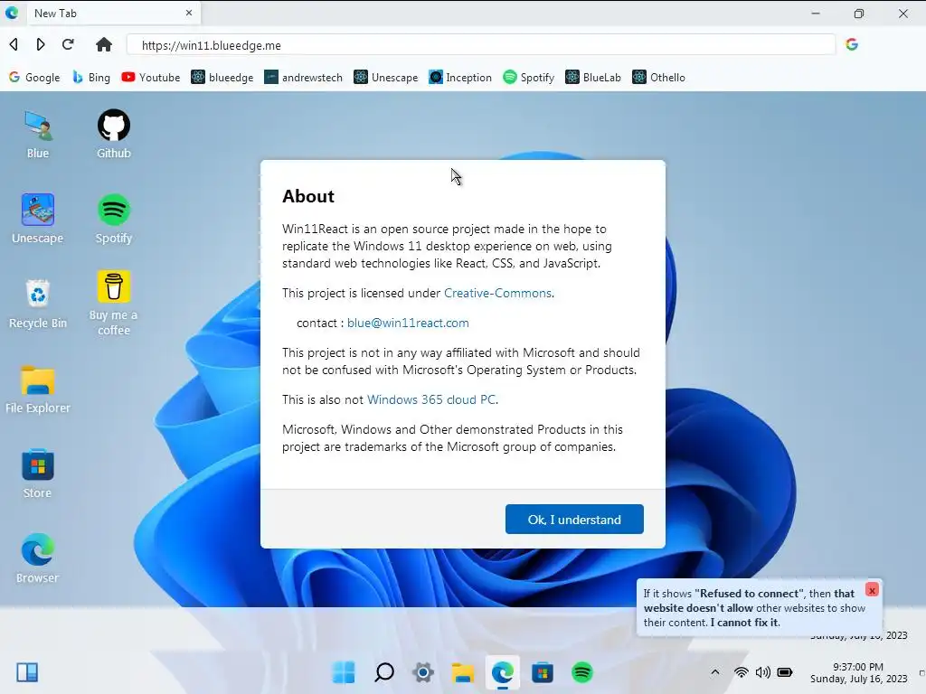Close the New Tab tab
926x694 pixels.
point(189,13)
